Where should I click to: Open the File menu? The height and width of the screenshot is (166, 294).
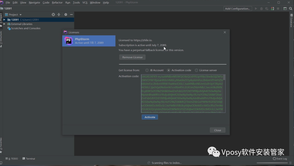[x=8, y=2]
